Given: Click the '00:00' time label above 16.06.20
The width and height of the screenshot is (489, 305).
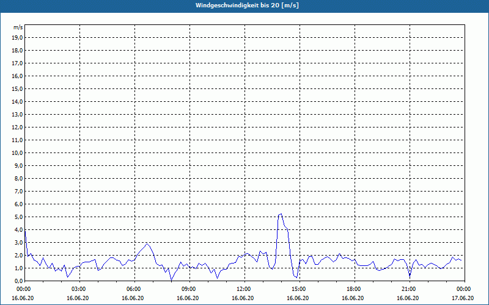Looking at the screenshot, I should pyautogui.click(x=23, y=289).
